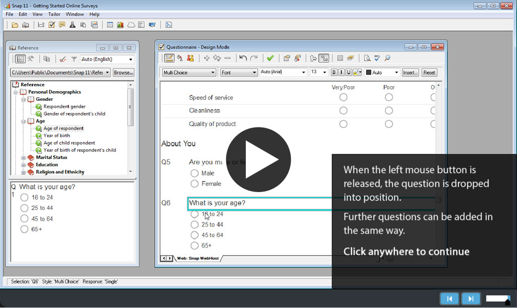Open the Auto font color swatch dropdown

[x=382, y=73]
